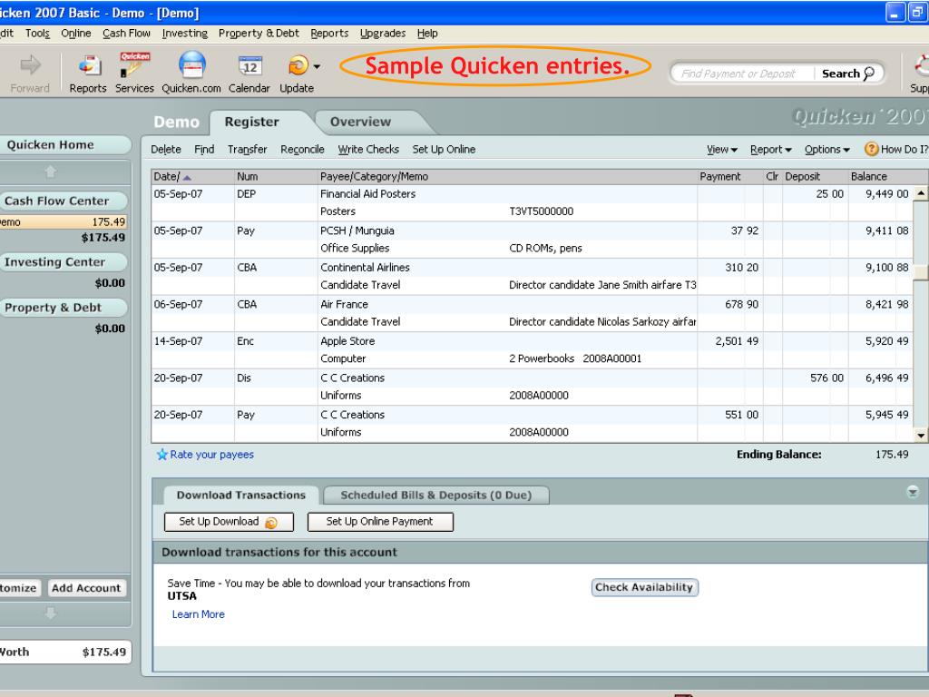Open the Cash Flow menu

pyautogui.click(x=126, y=34)
